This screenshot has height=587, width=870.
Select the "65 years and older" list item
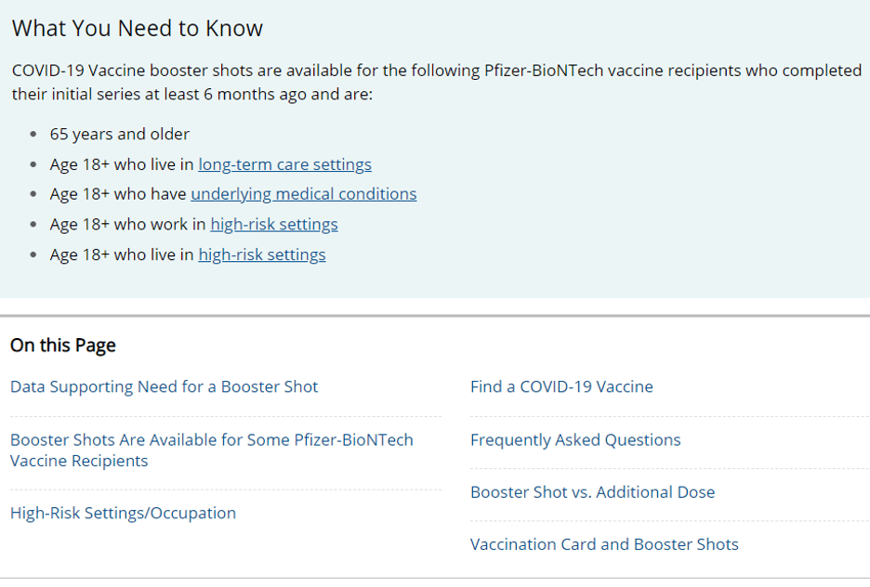pos(119,135)
